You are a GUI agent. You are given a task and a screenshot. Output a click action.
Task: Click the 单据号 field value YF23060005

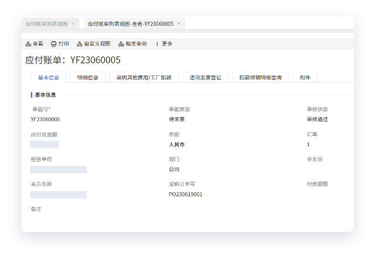click(45, 119)
